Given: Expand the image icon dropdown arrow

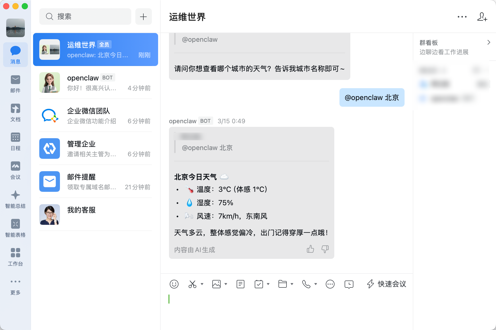Looking at the screenshot, I should coord(226,284).
